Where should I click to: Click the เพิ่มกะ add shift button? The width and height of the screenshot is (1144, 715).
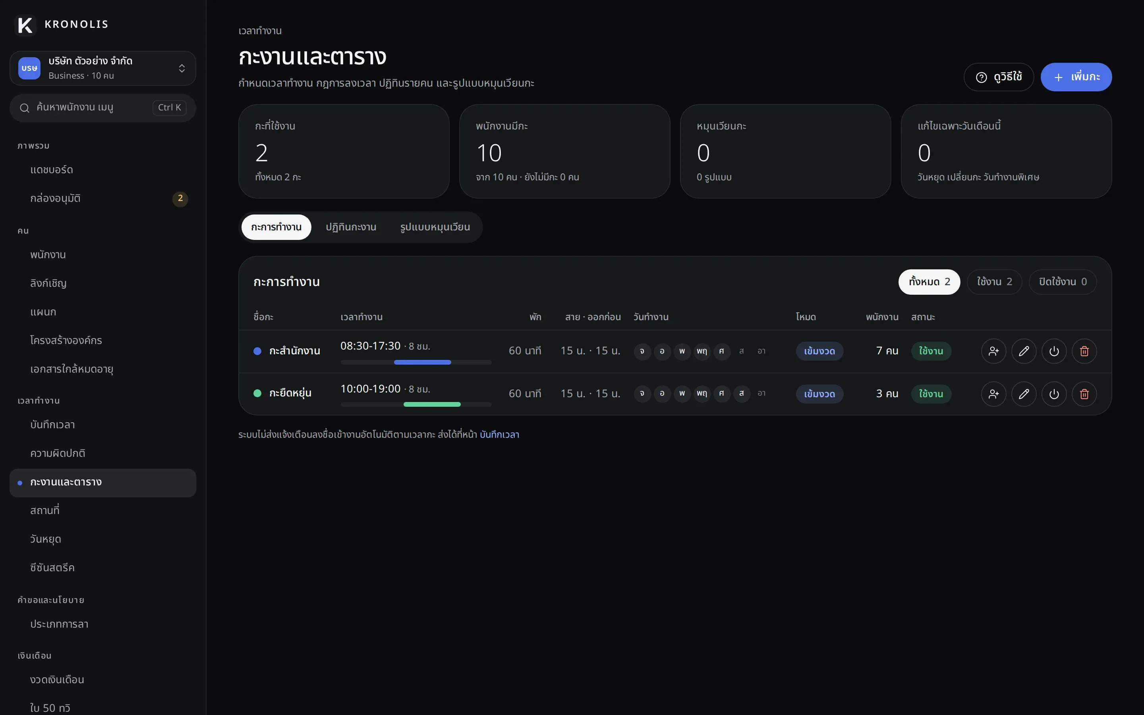click(x=1076, y=77)
